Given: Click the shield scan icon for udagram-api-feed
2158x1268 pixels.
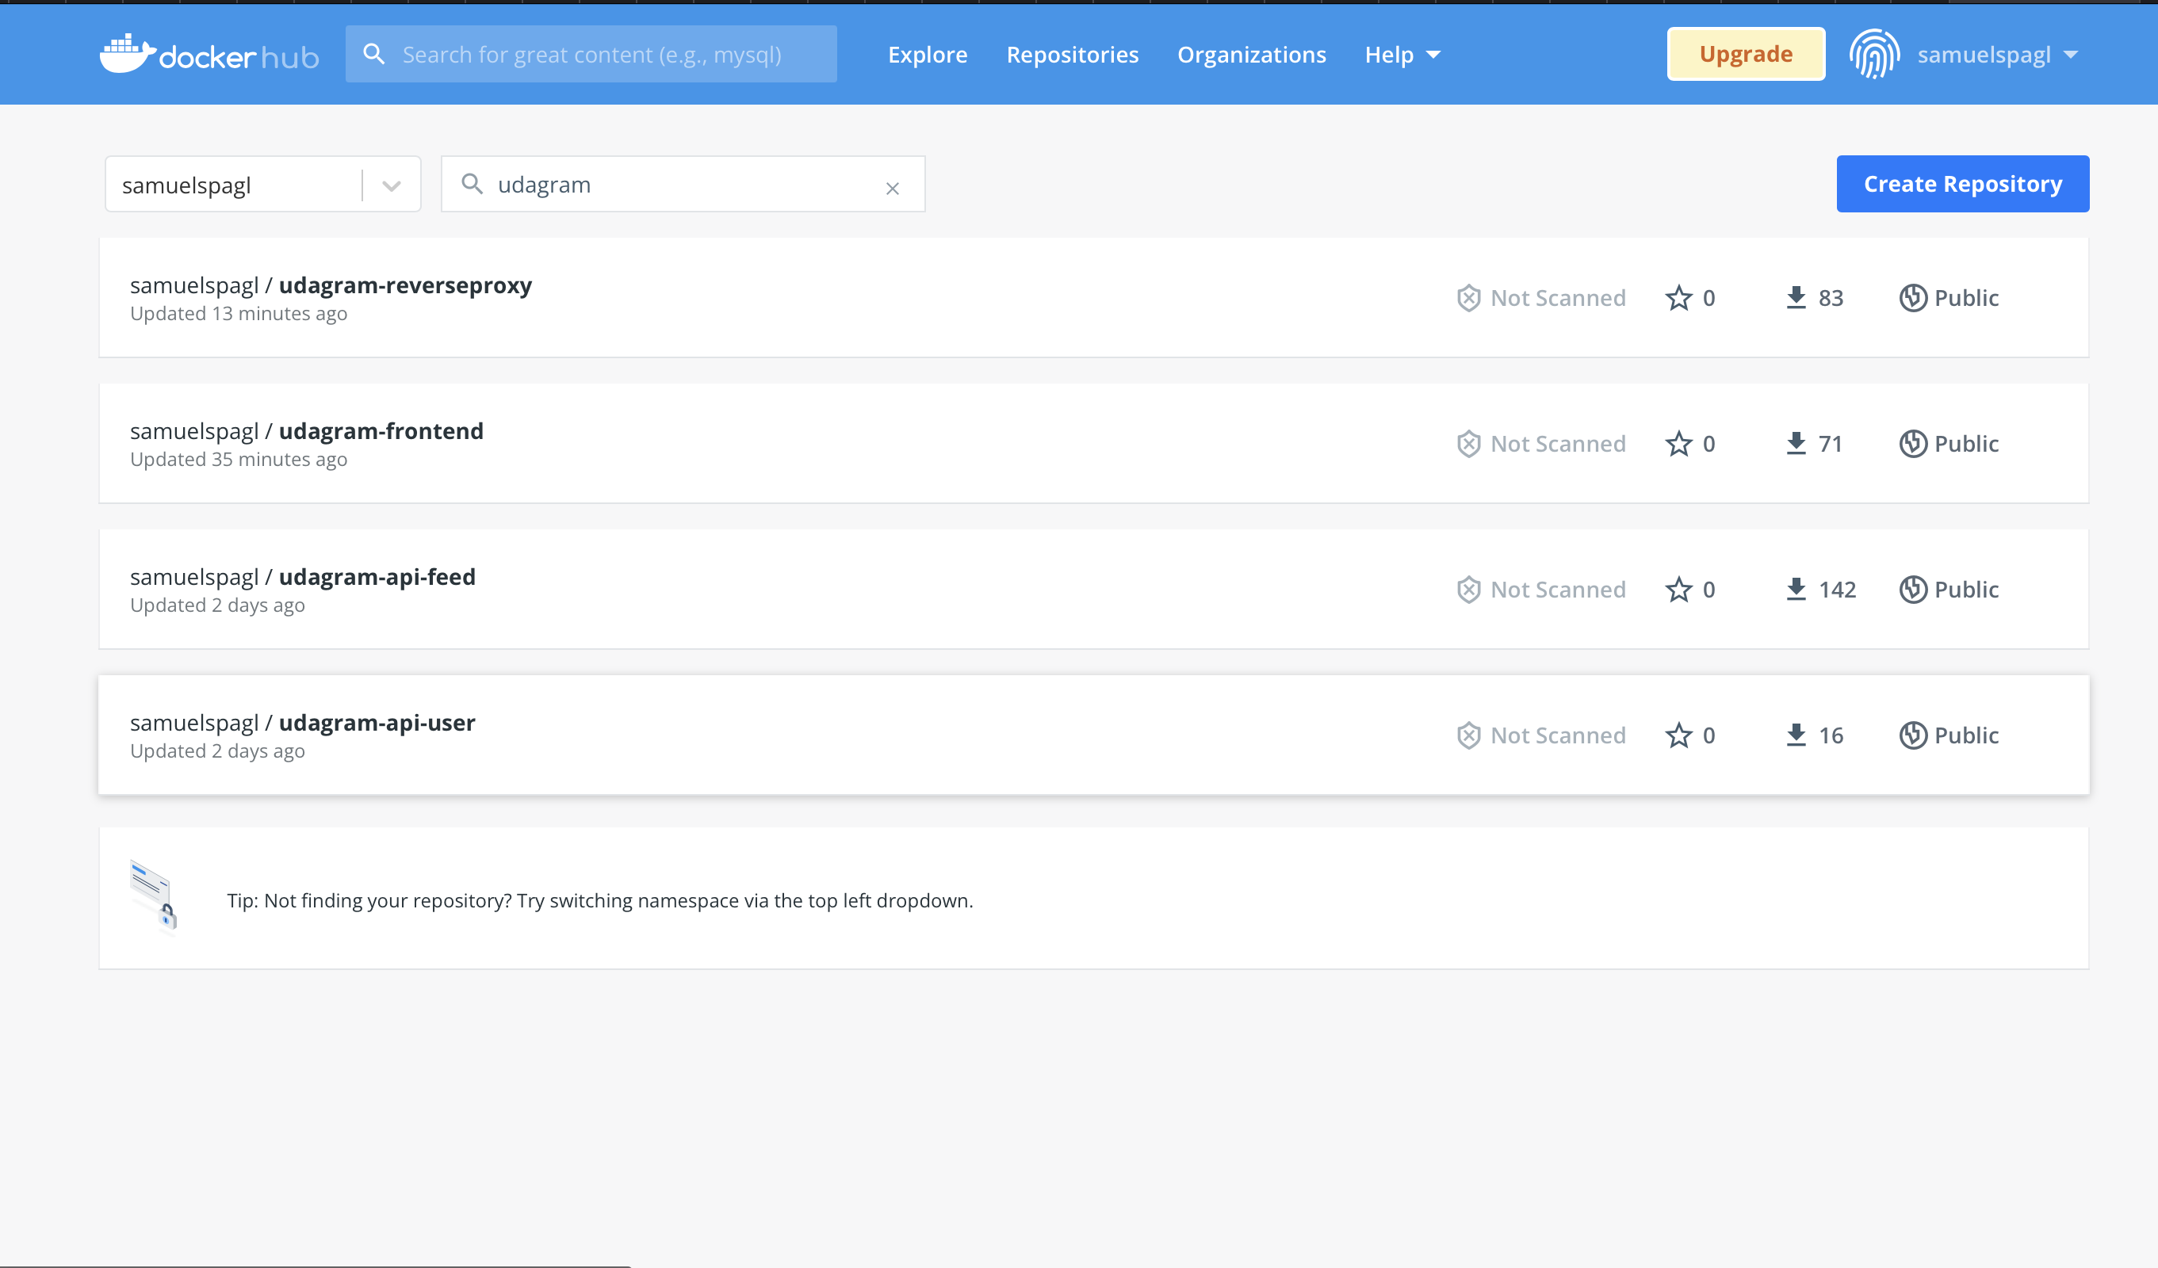Looking at the screenshot, I should [x=1467, y=589].
